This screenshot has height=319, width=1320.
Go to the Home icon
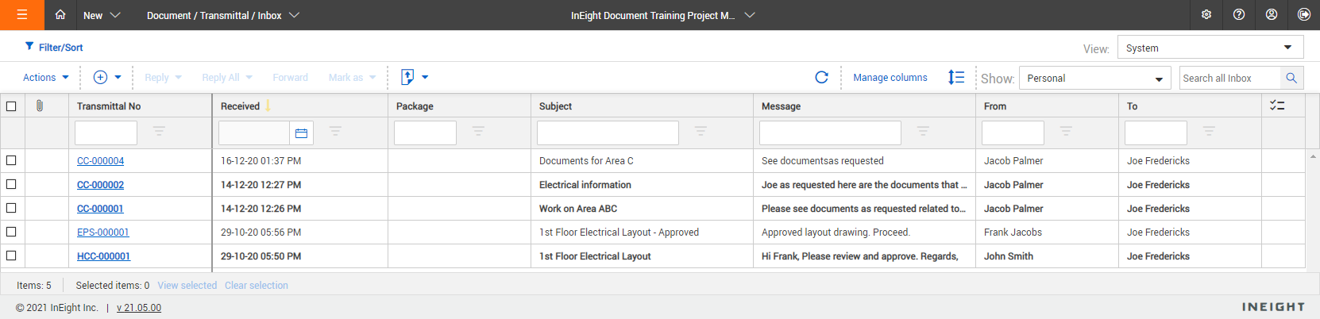click(x=60, y=15)
